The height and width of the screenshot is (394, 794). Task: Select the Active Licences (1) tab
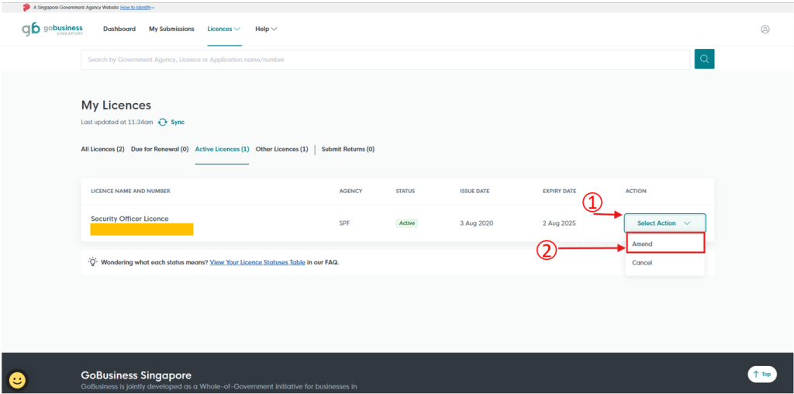pyautogui.click(x=222, y=150)
